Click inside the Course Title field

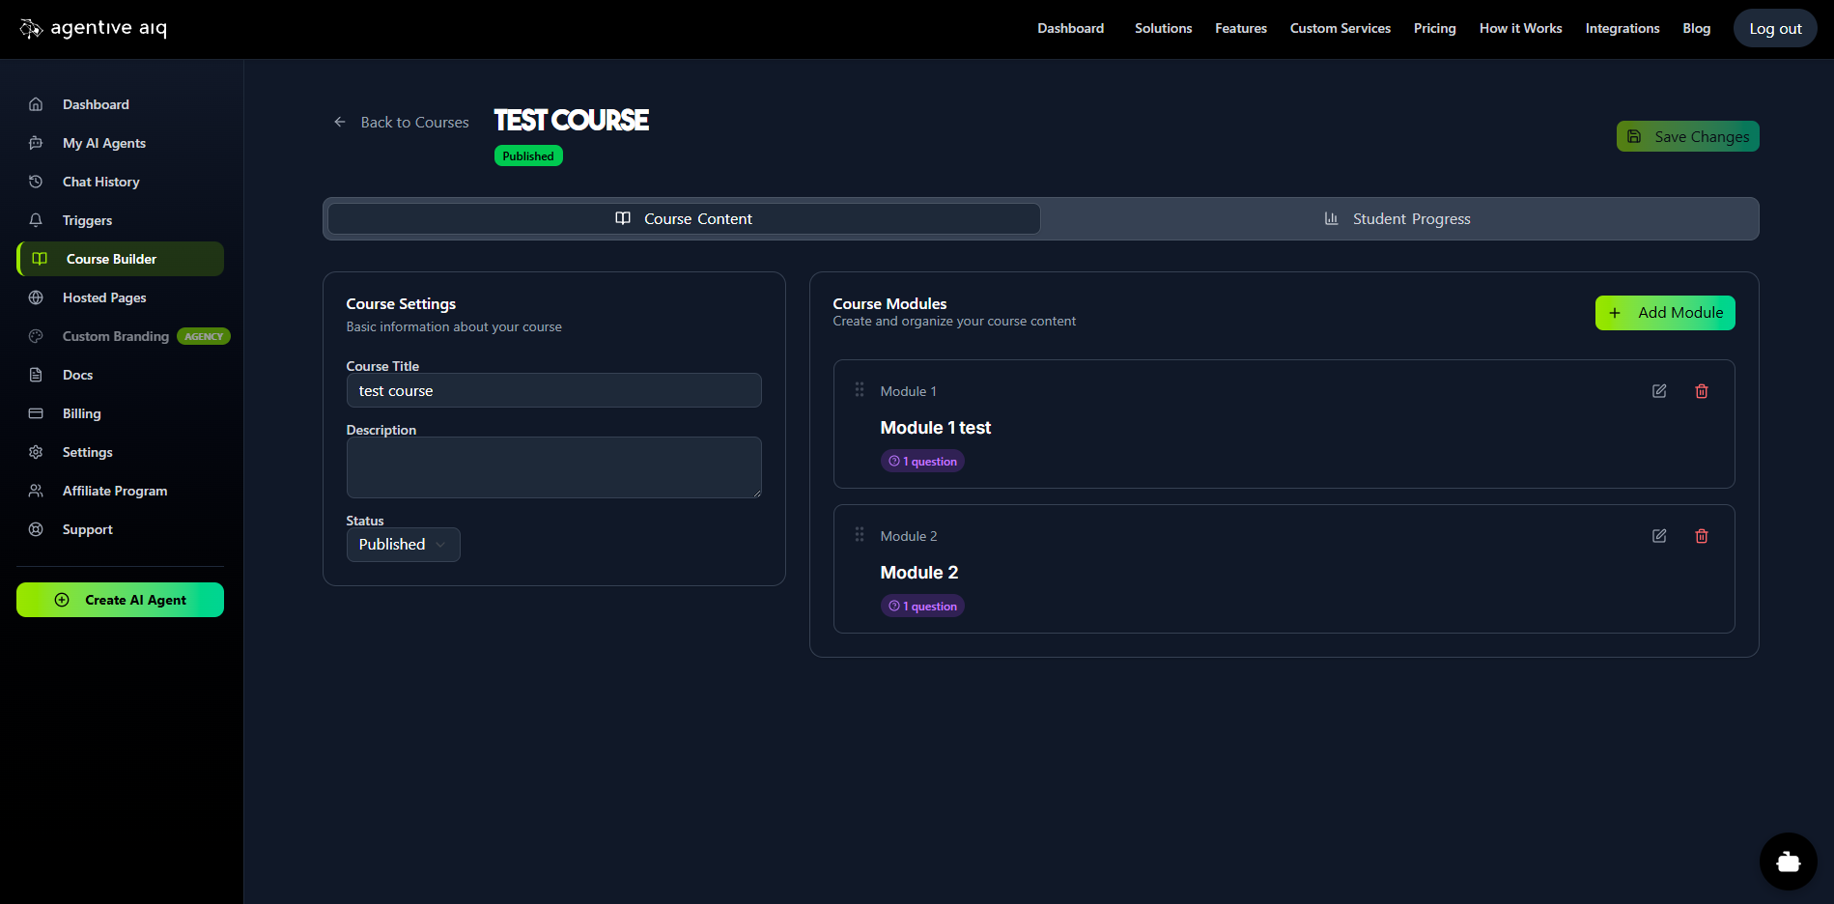tap(553, 390)
